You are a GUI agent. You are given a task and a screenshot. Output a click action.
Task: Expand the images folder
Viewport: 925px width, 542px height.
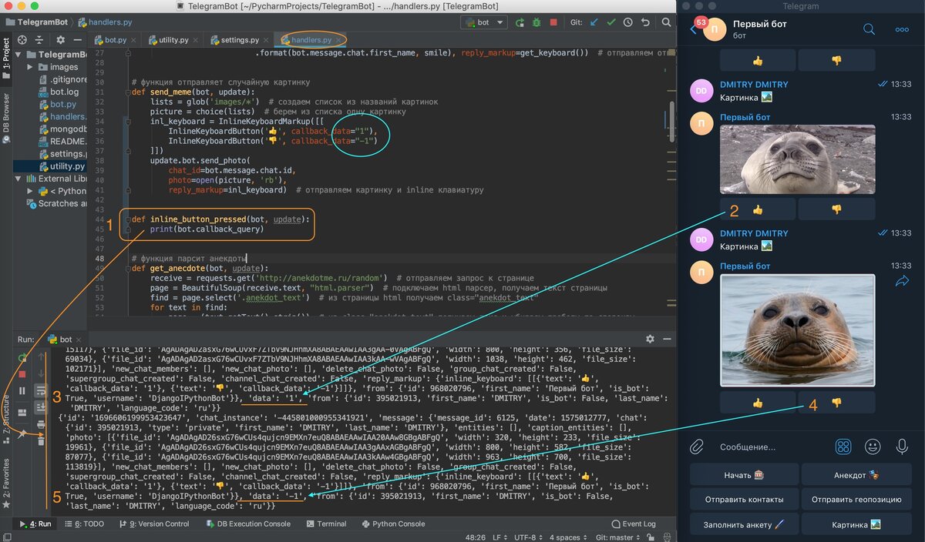tap(31, 67)
